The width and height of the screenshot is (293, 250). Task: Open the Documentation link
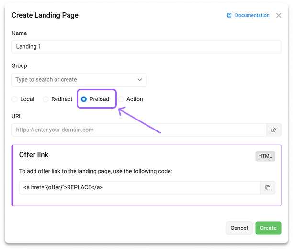[252, 15]
